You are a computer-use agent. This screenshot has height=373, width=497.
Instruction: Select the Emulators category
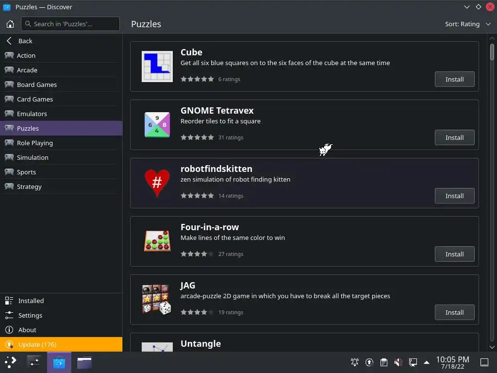click(61, 114)
